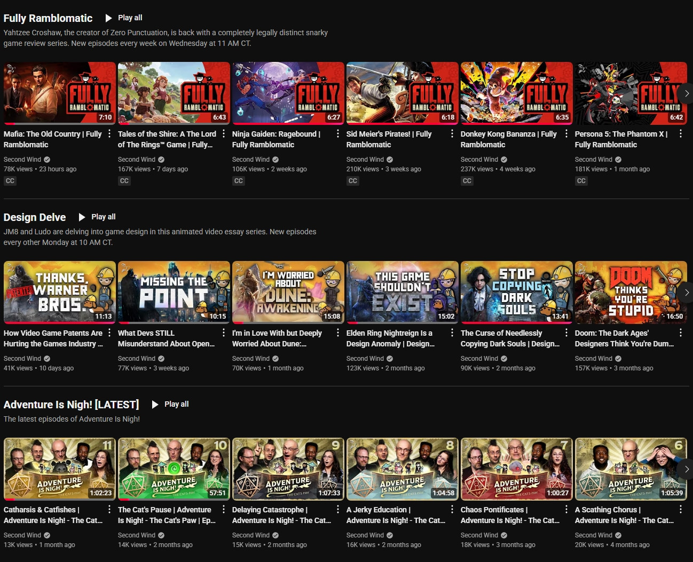Open Fully Ramblomatic playlist title

pos(48,18)
